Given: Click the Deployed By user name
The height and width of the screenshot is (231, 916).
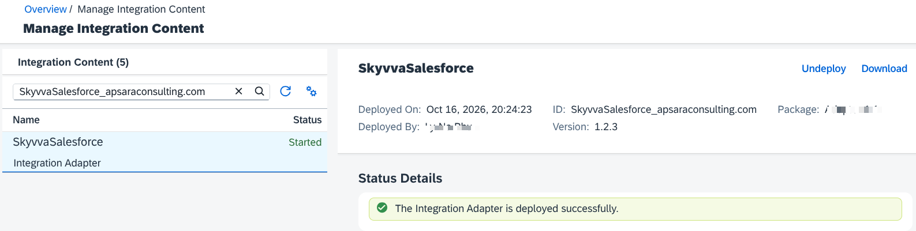Looking at the screenshot, I should coord(448,127).
